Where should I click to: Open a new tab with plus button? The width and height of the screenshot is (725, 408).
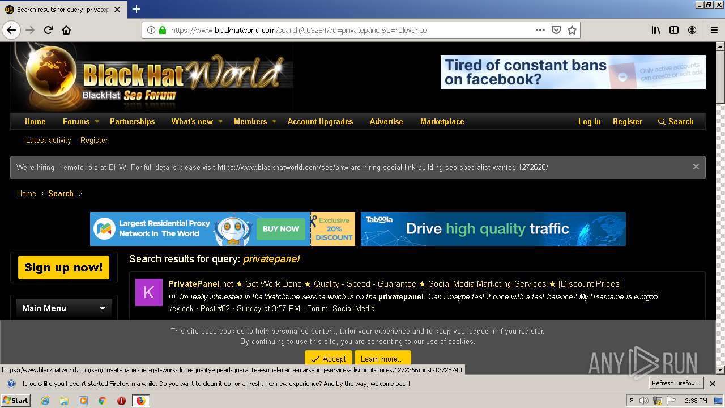pos(137,9)
